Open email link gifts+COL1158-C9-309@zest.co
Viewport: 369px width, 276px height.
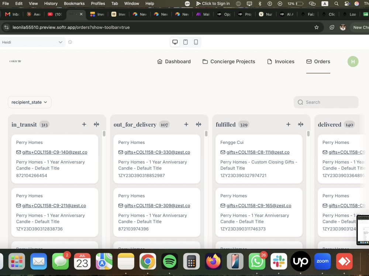(x=157, y=206)
